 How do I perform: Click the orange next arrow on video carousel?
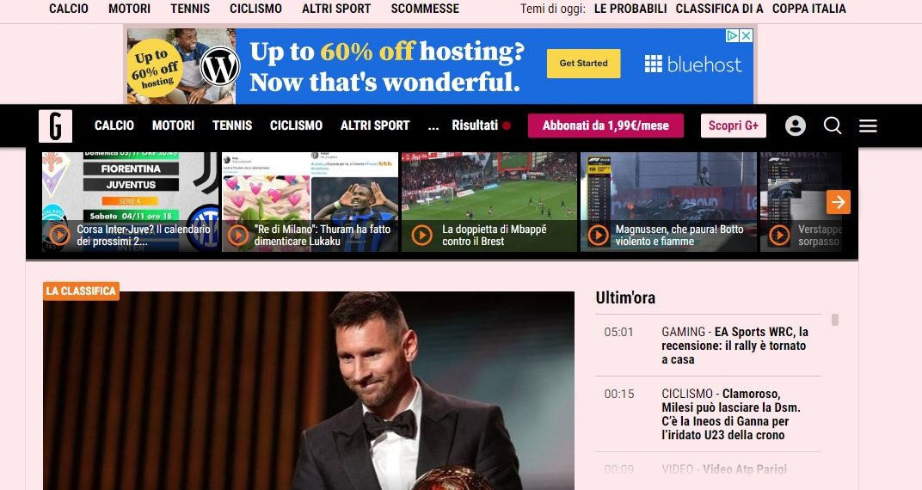coord(838,202)
